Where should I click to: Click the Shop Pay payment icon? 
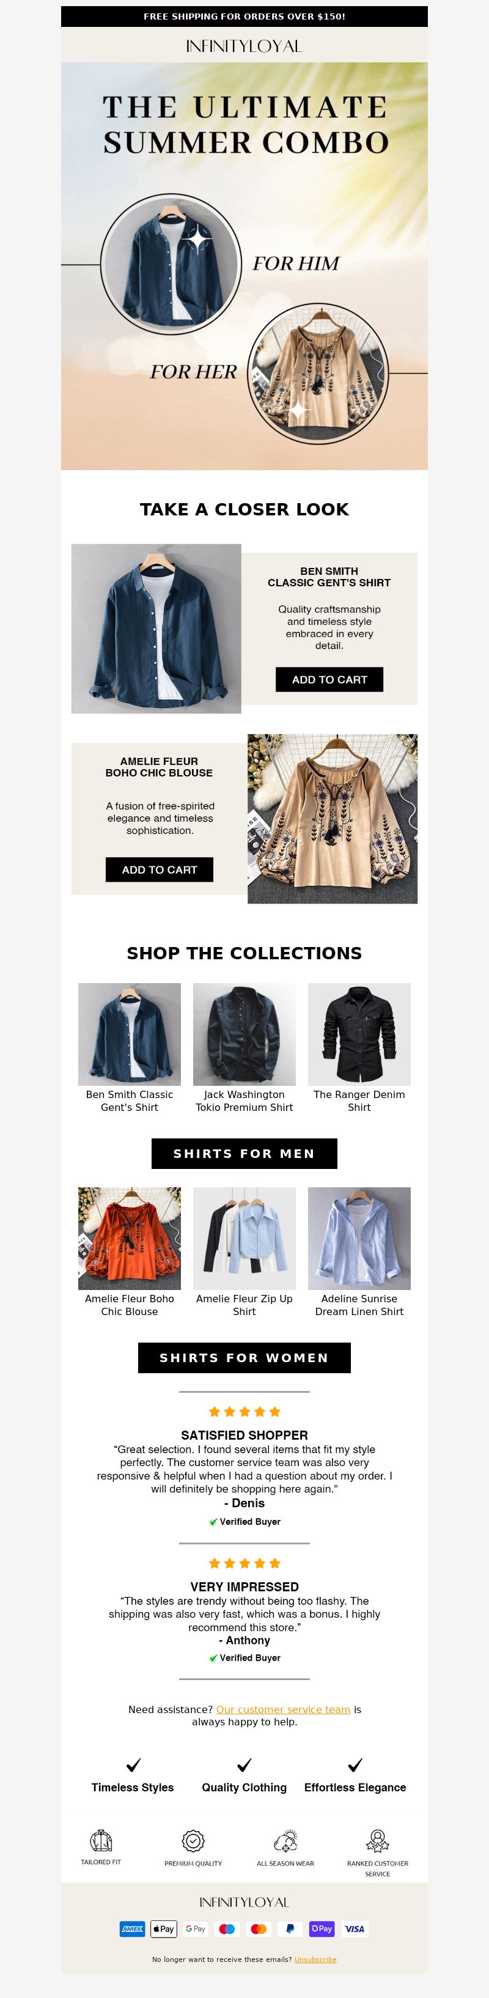(322, 1929)
